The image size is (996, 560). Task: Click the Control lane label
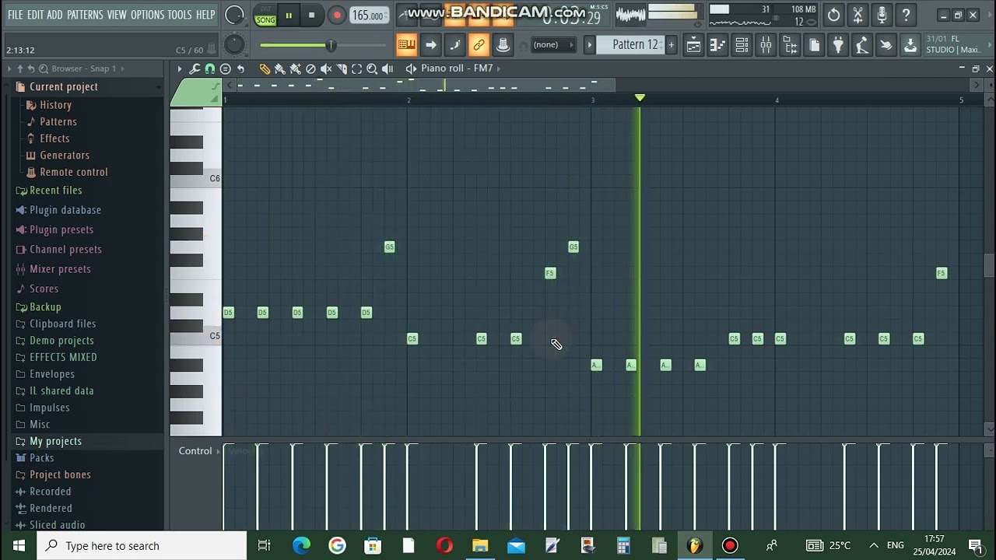[x=195, y=451]
